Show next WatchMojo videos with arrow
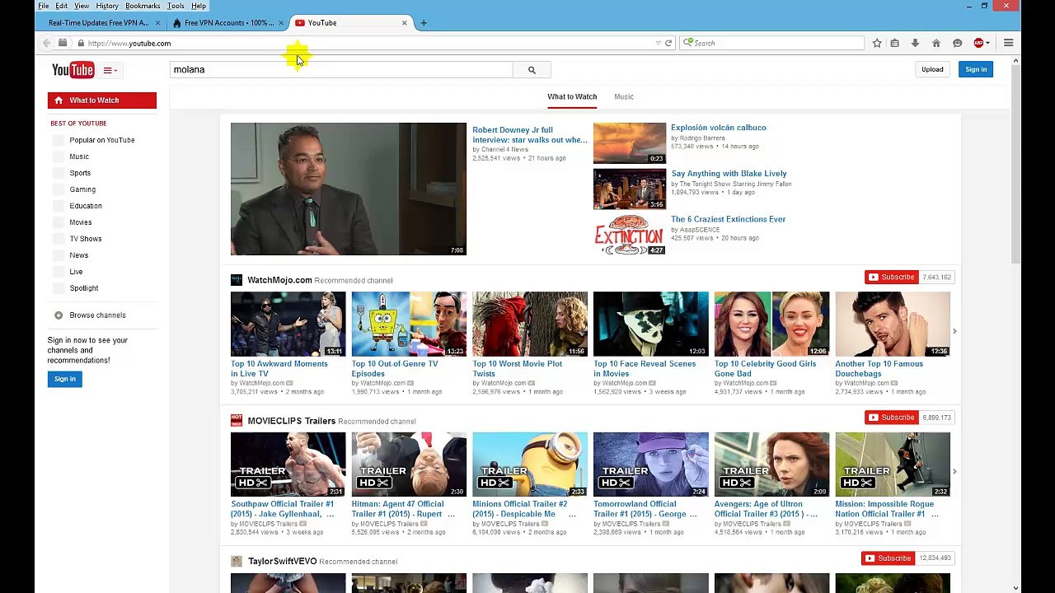The height and width of the screenshot is (593, 1055). 954,331
